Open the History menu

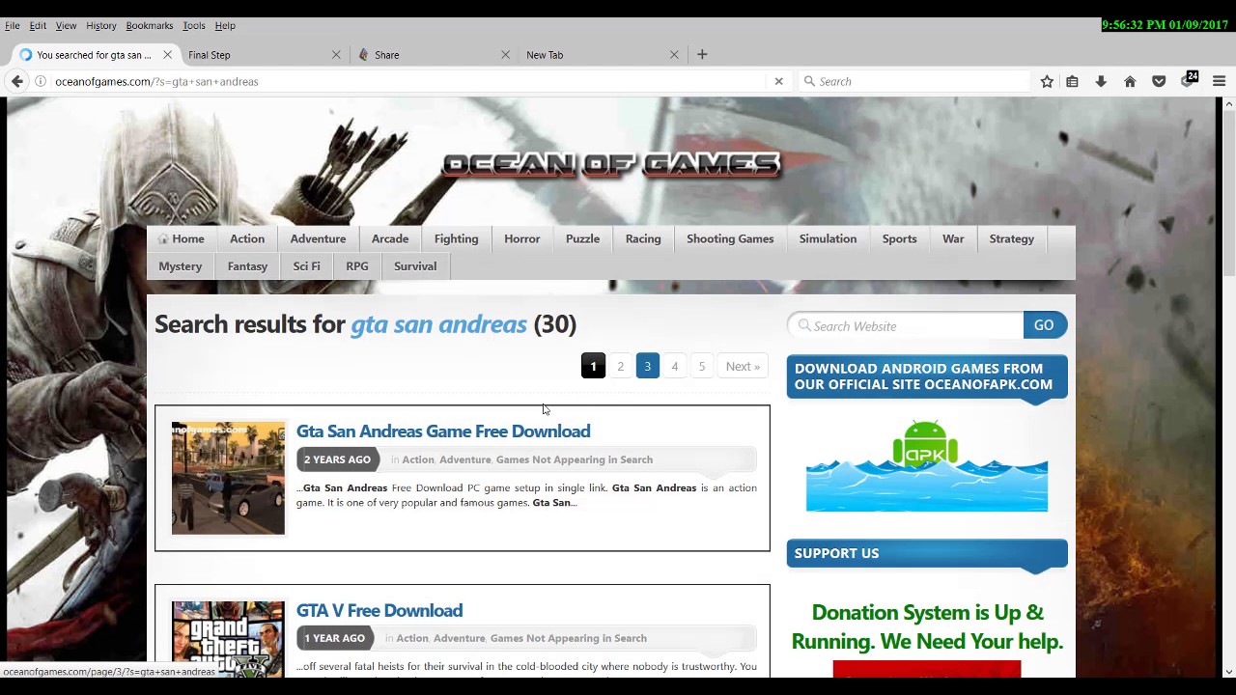100,26
